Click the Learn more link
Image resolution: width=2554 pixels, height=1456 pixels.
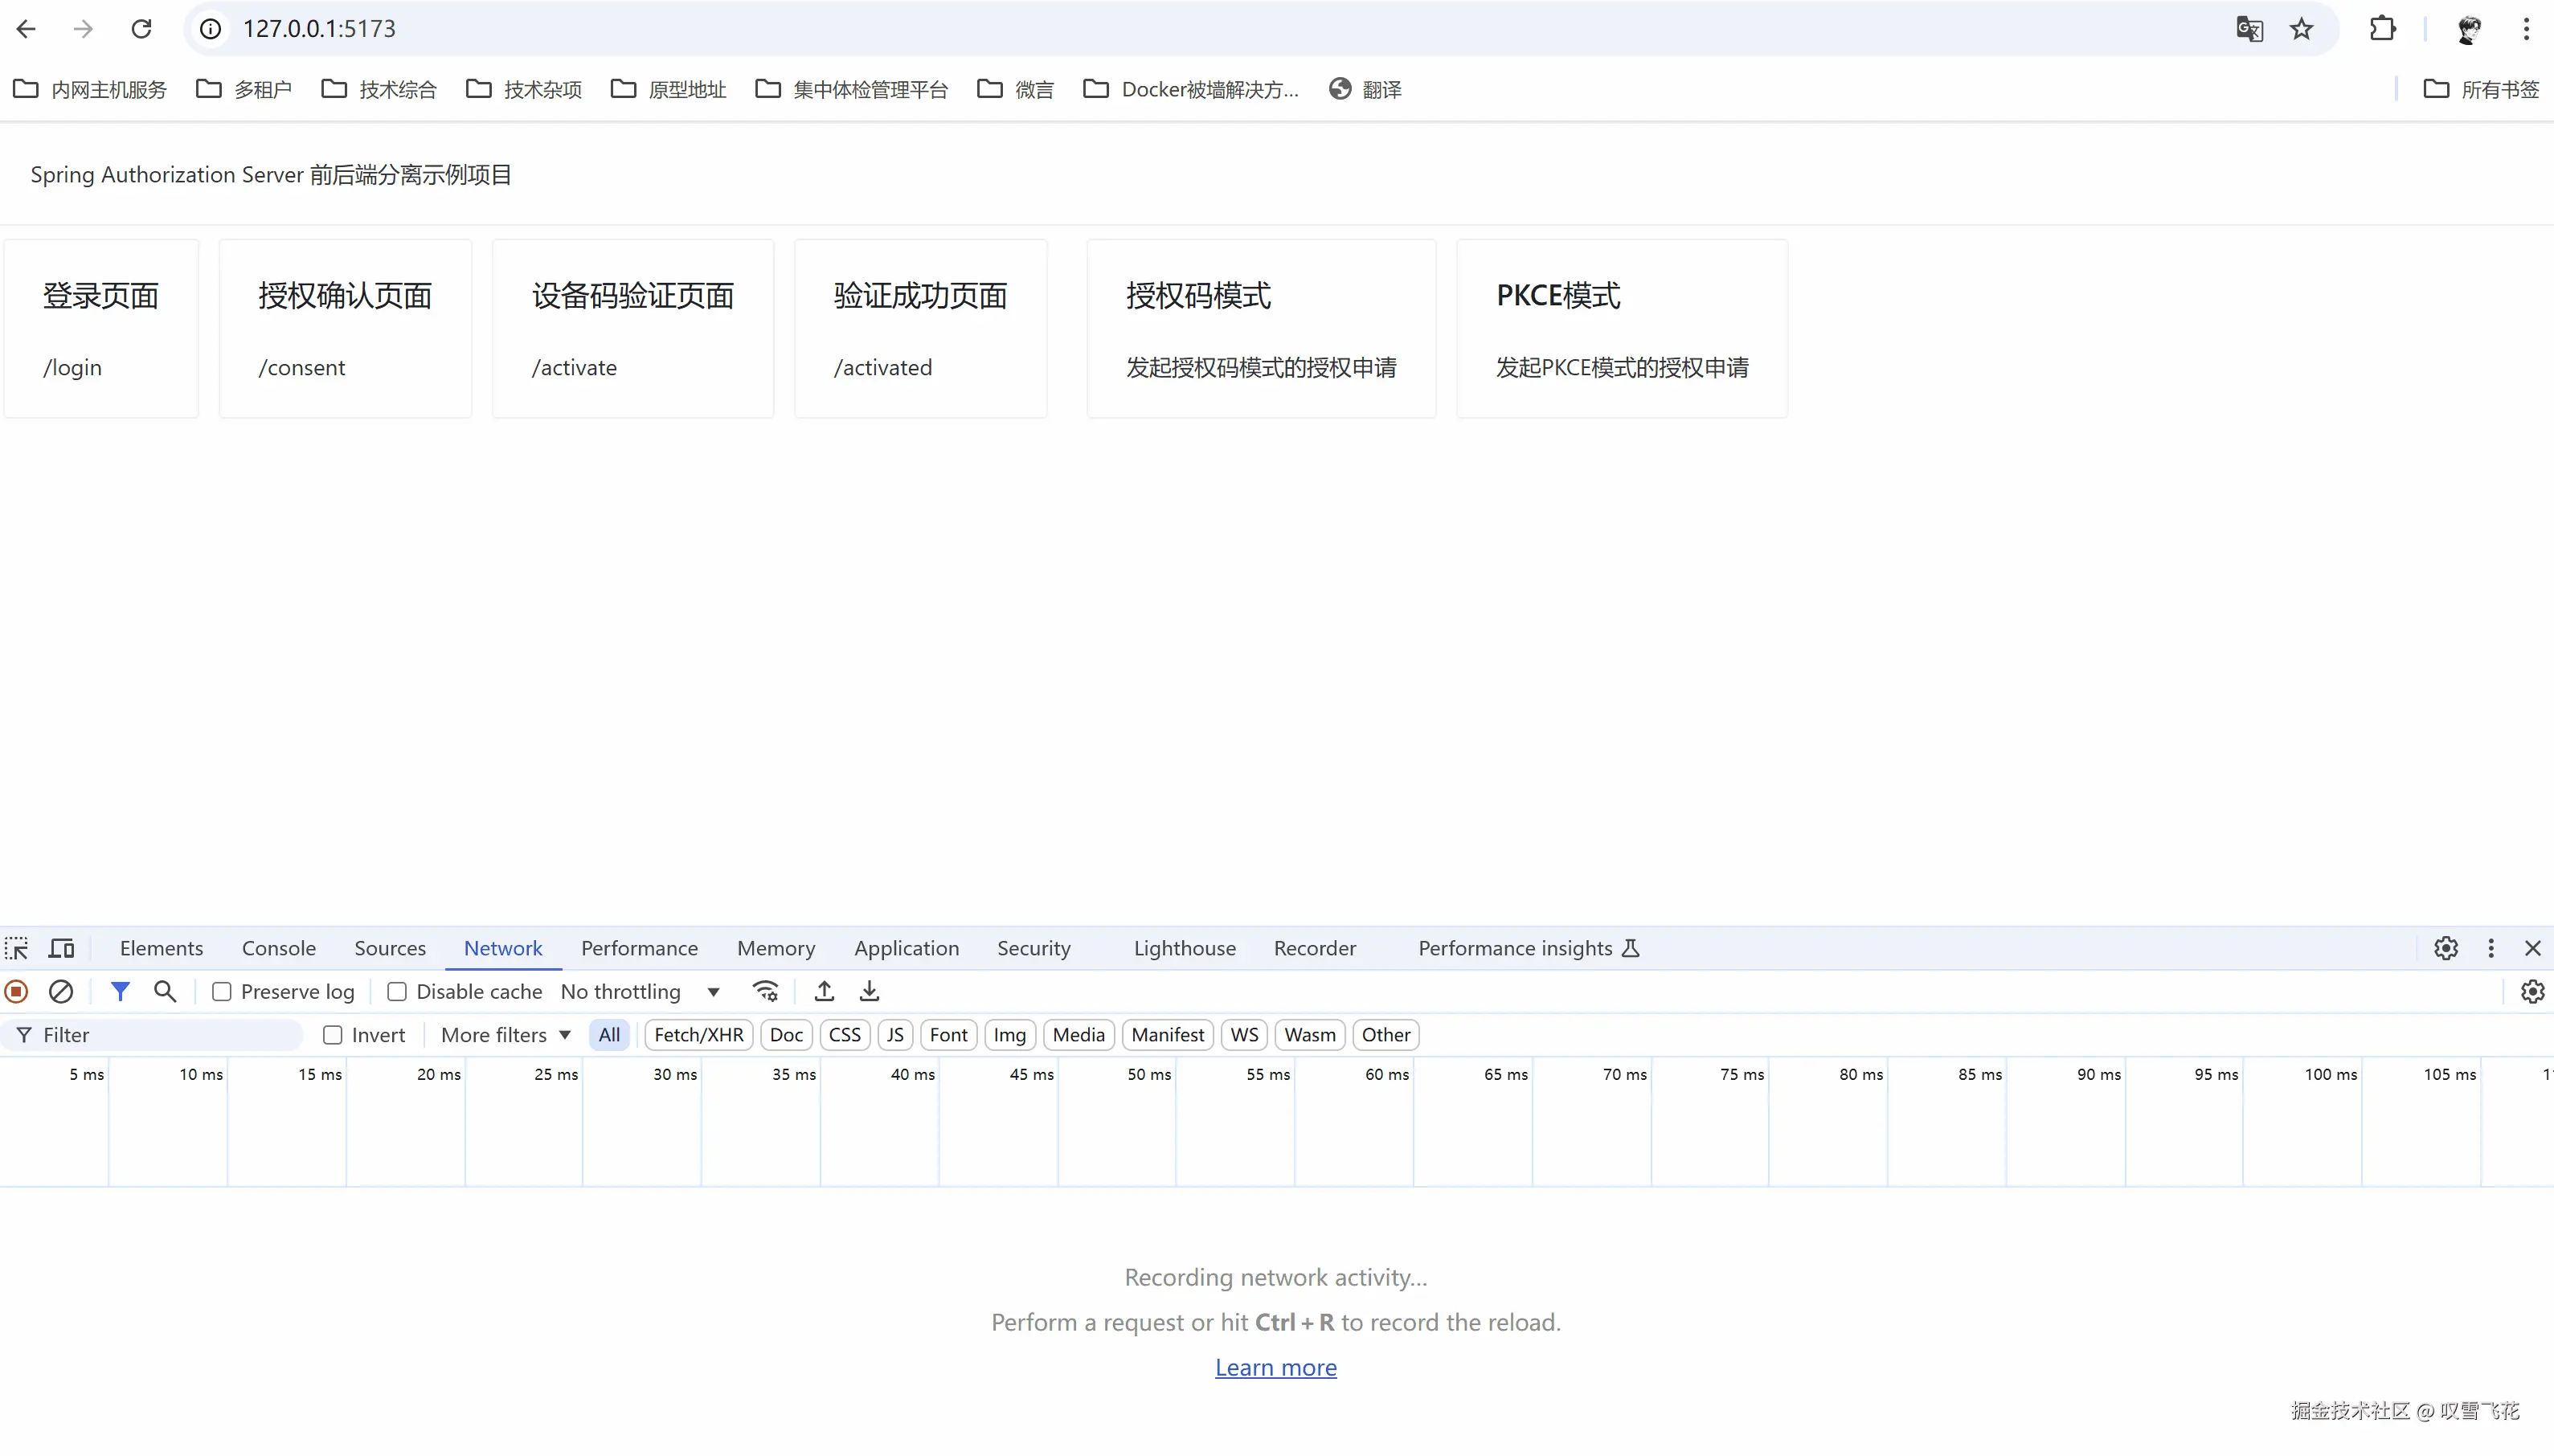click(x=1276, y=1367)
